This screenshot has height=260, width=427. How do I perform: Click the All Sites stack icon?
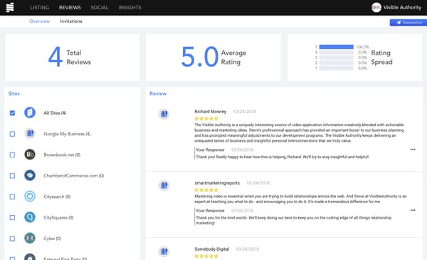30,113
